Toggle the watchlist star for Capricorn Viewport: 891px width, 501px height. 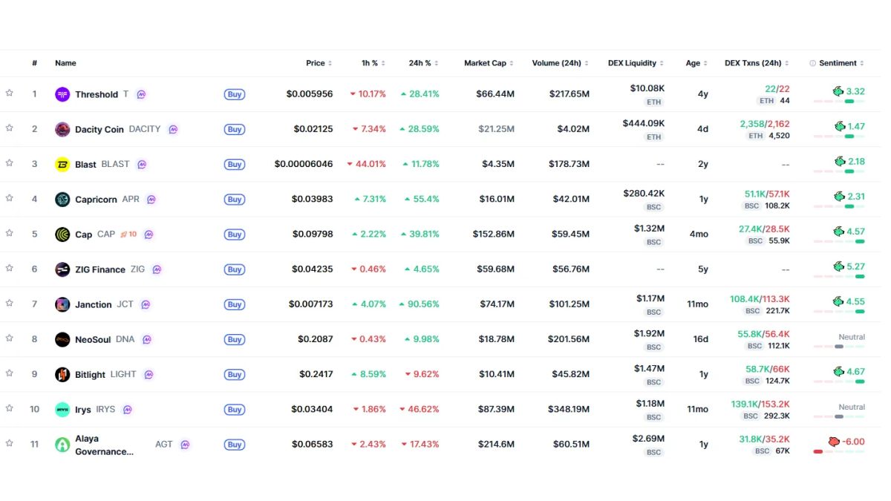click(10, 198)
